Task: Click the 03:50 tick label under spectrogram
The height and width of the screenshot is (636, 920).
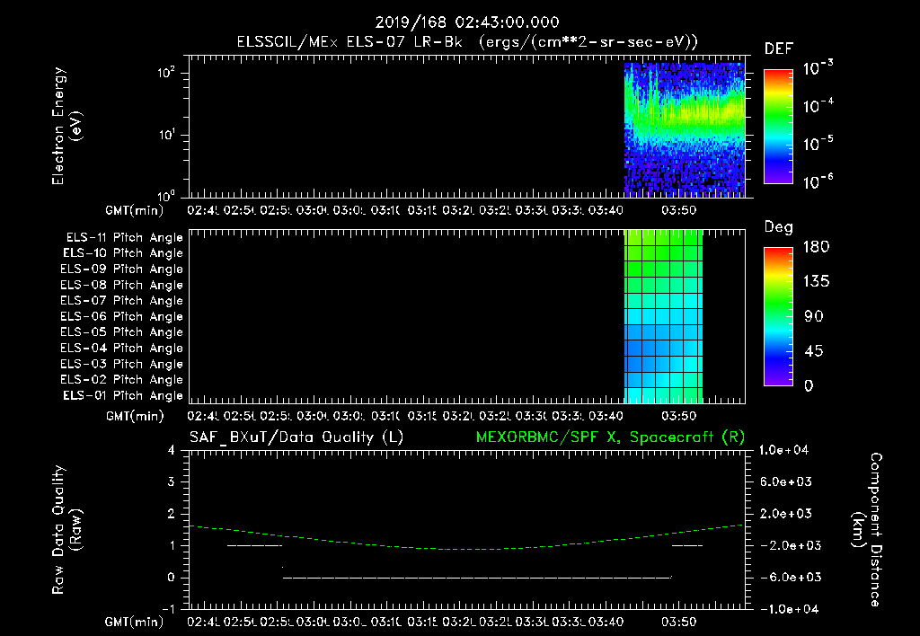Action: [x=679, y=210]
